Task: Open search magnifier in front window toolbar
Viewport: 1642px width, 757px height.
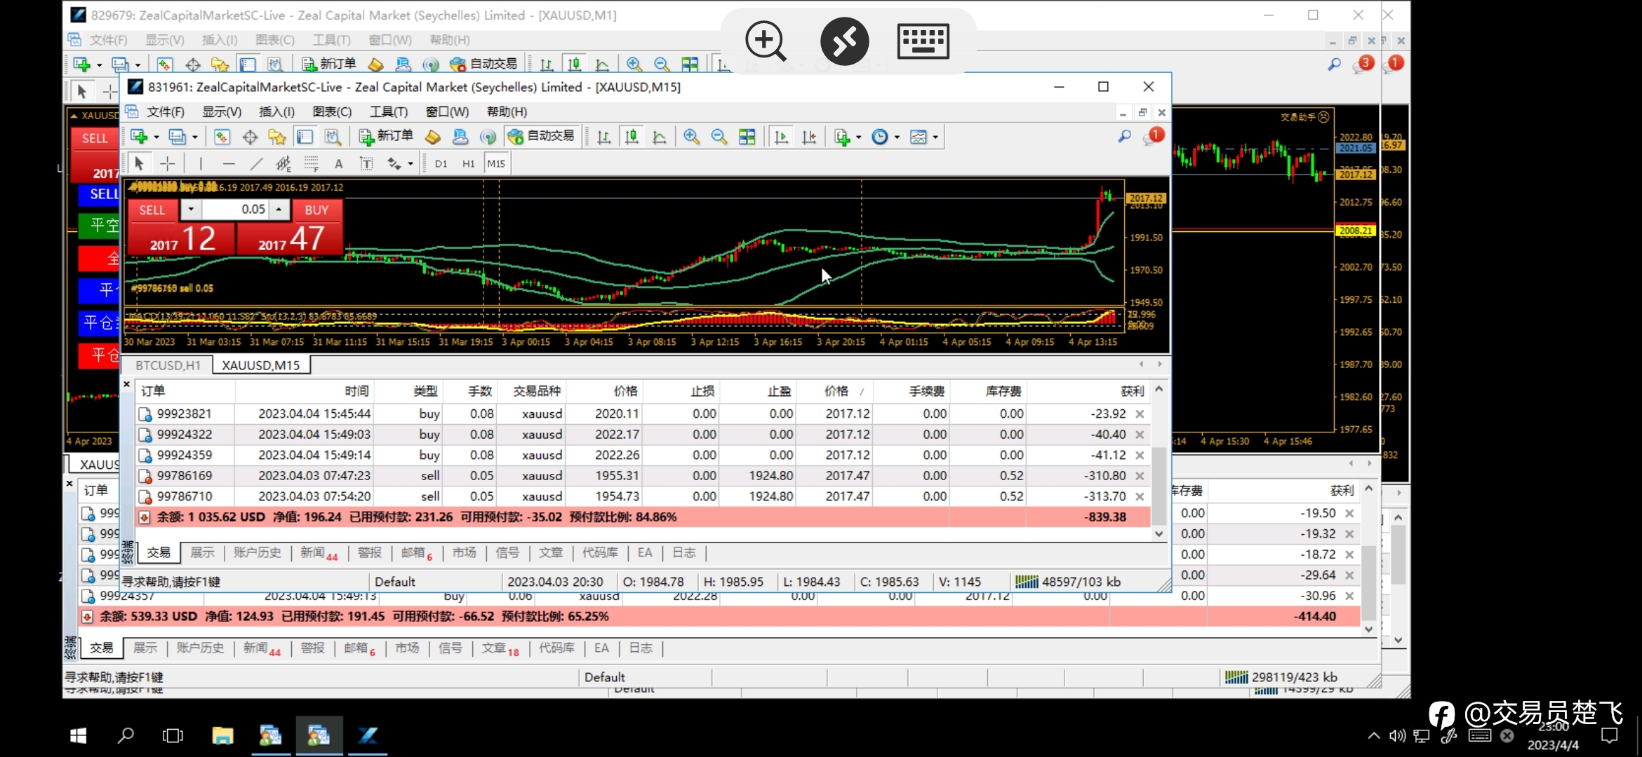Action: click(x=1124, y=136)
